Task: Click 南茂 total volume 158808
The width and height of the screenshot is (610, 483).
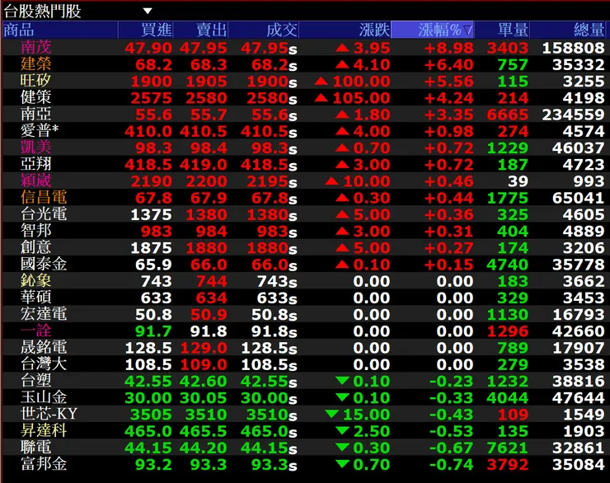Action: [x=574, y=48]
